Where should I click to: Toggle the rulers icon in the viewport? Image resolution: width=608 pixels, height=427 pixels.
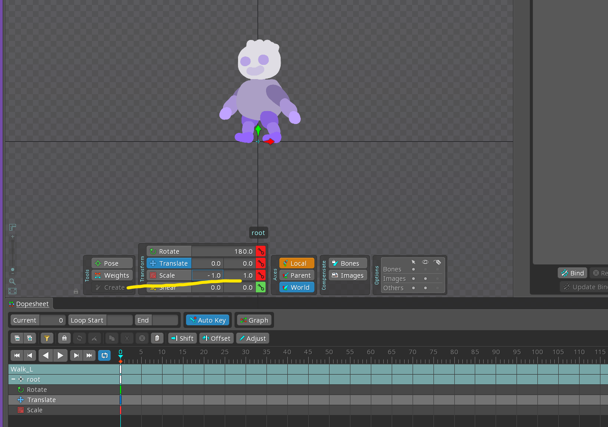click(x=12, y=227)
